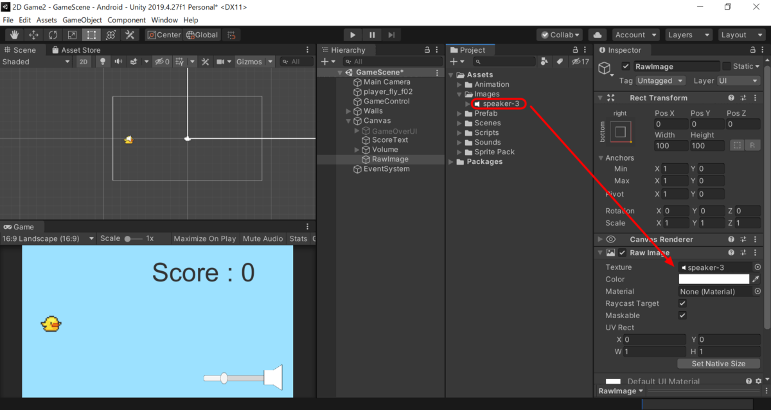771x410 pixels.
Task: Start Play mode
Action: (353, 35)
